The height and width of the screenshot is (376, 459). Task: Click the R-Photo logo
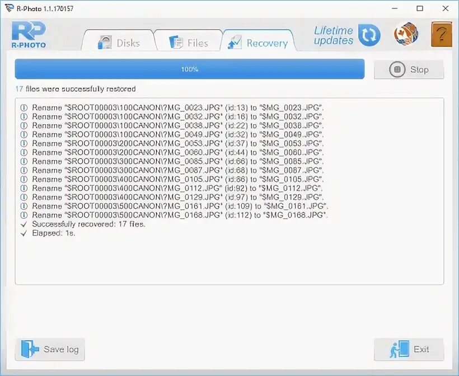tap(29, 35)
